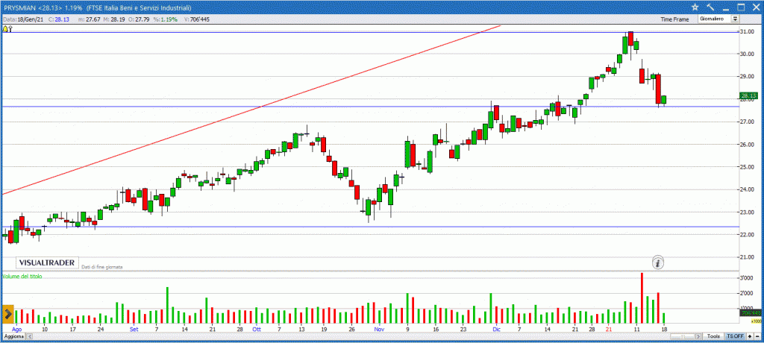The image size is (764, 343).
Task: Click the yellow alarm bell icon
Action: [x=5, y=29]
